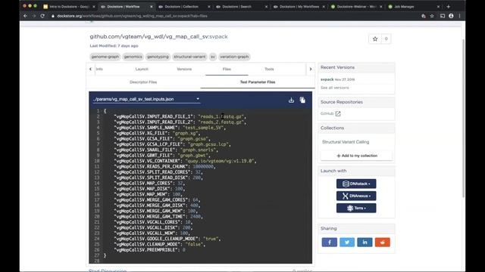Open the Descriptor Files sub-tab
Screen dimensions: 485x272
point(143,82)
